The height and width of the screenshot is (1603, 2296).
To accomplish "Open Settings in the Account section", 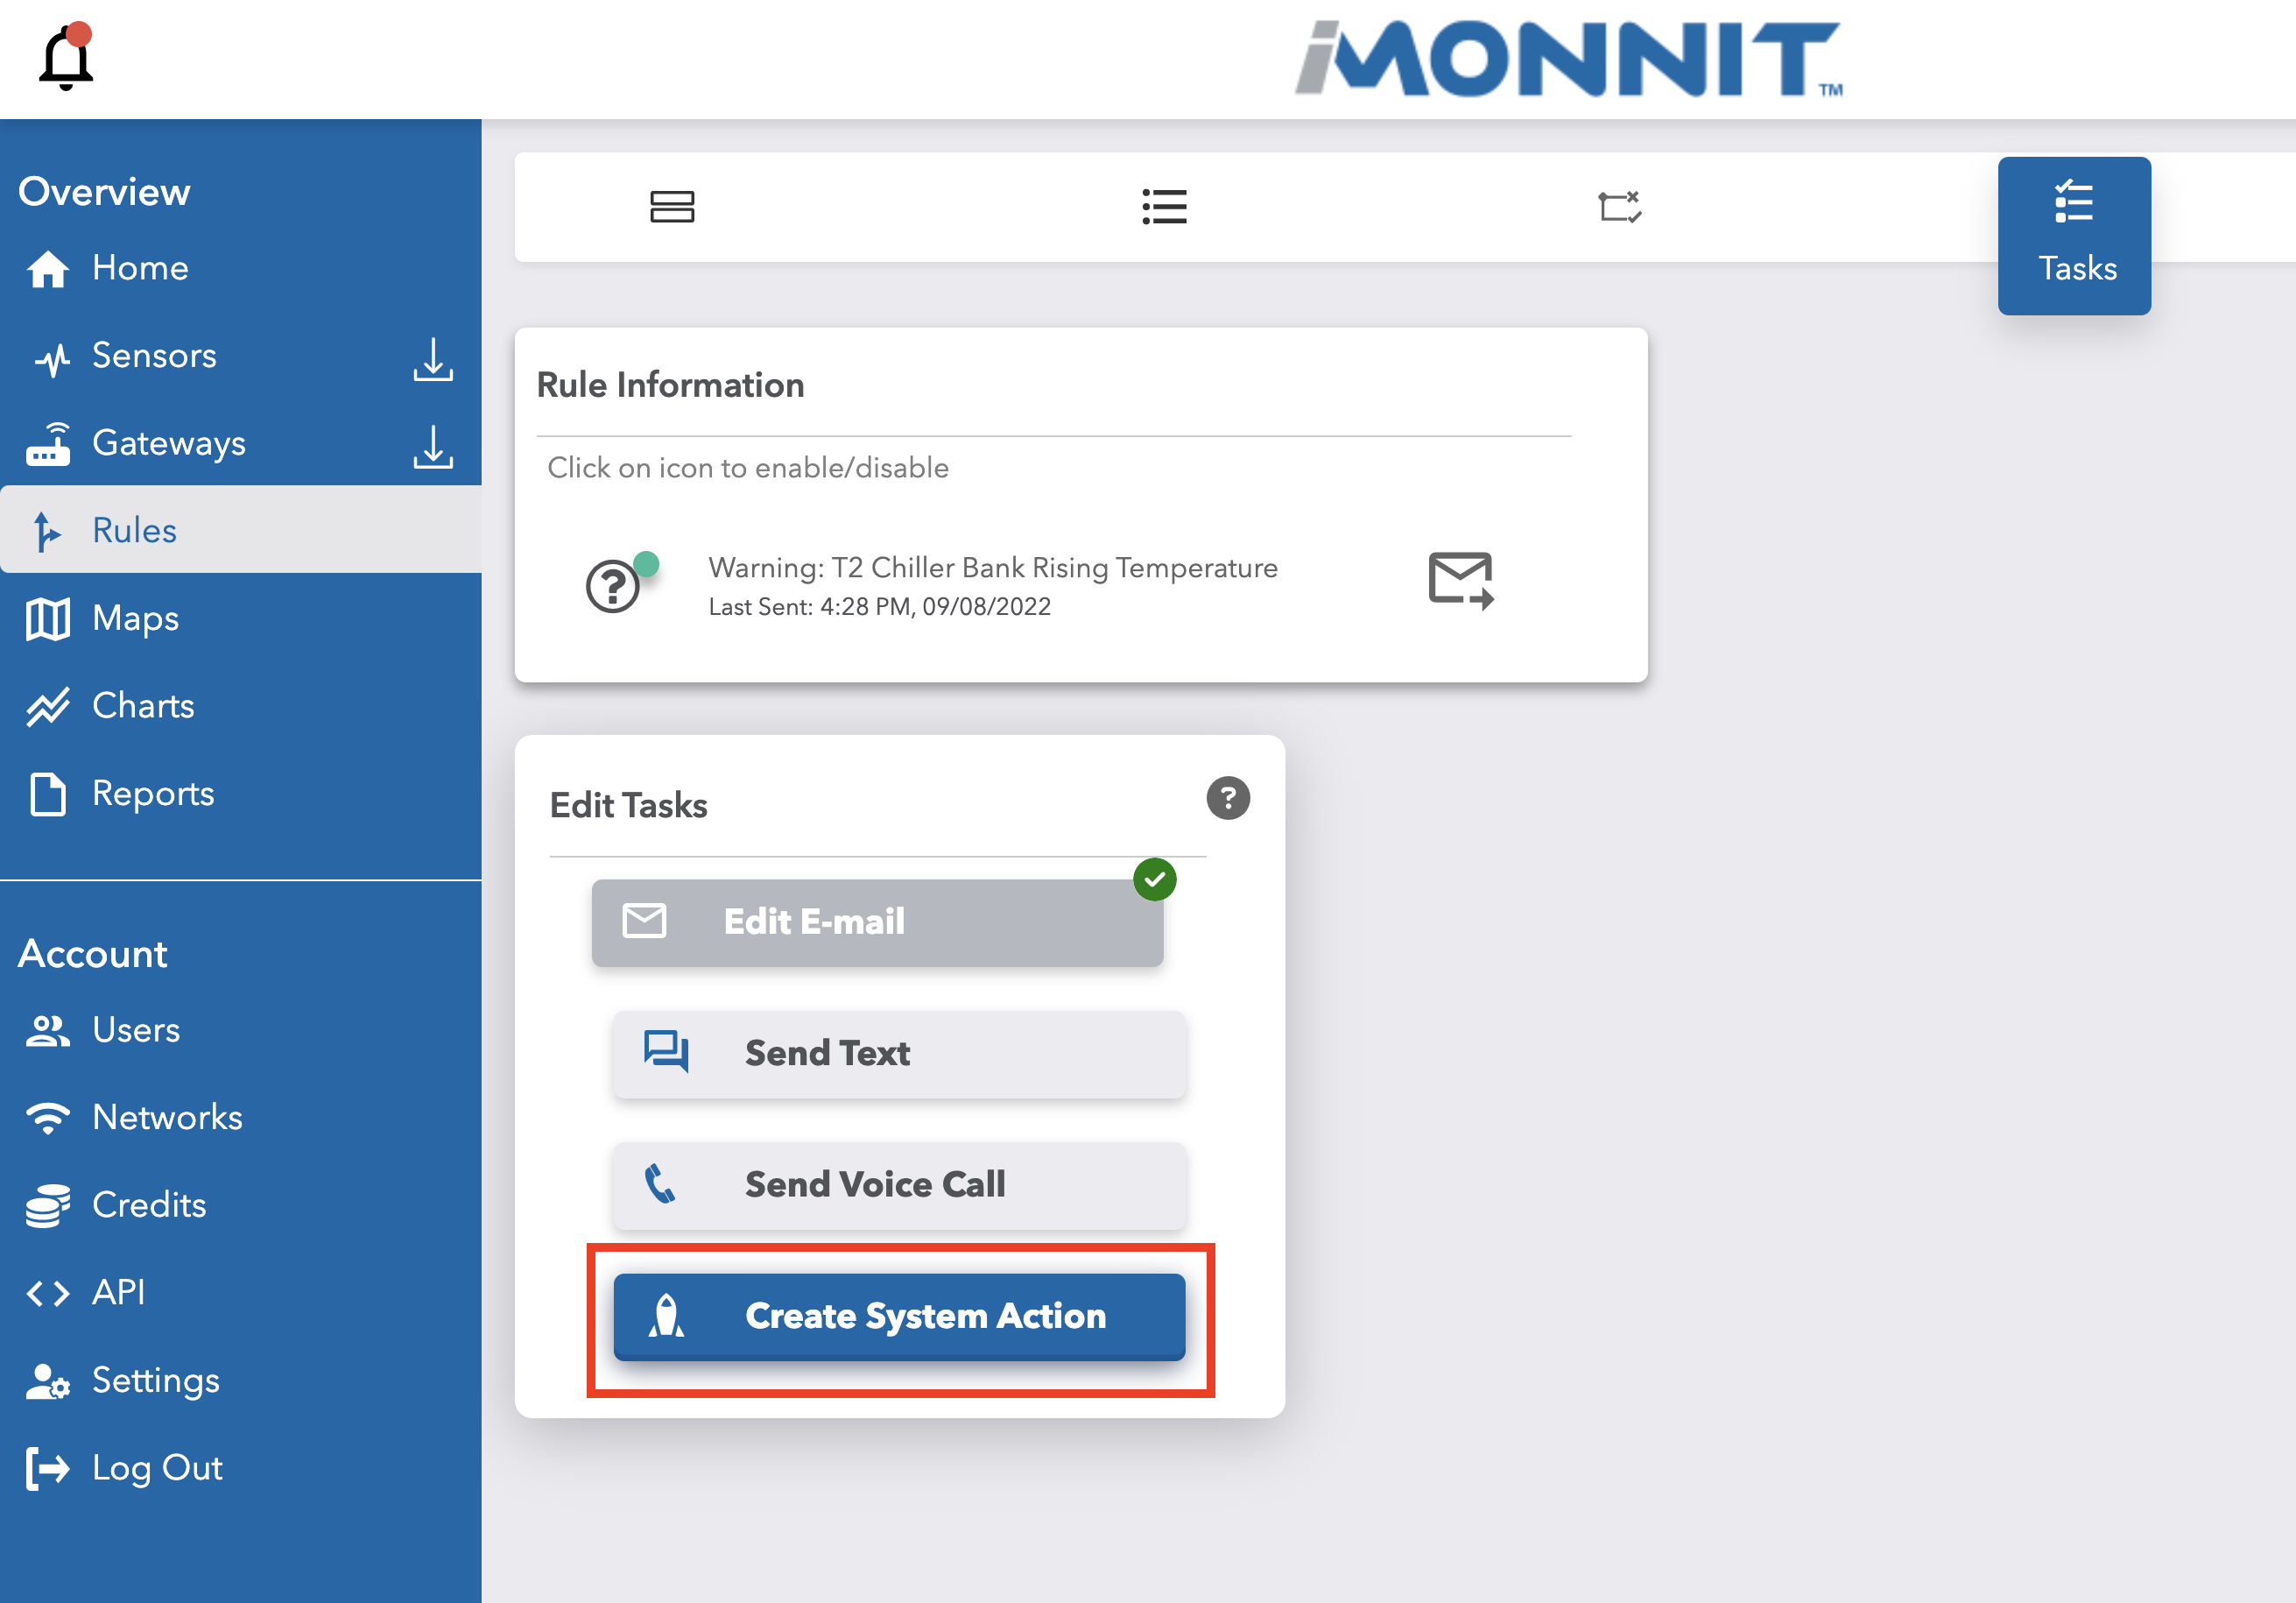I will (241, 1380).
